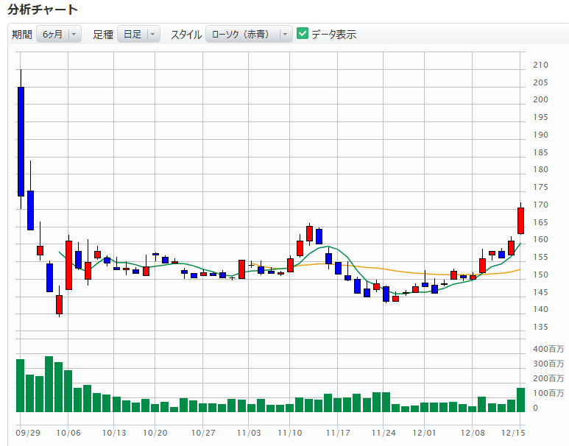Click the 12/08 date label on axis
Screen dimensions: 569x446
click(473, 433)
